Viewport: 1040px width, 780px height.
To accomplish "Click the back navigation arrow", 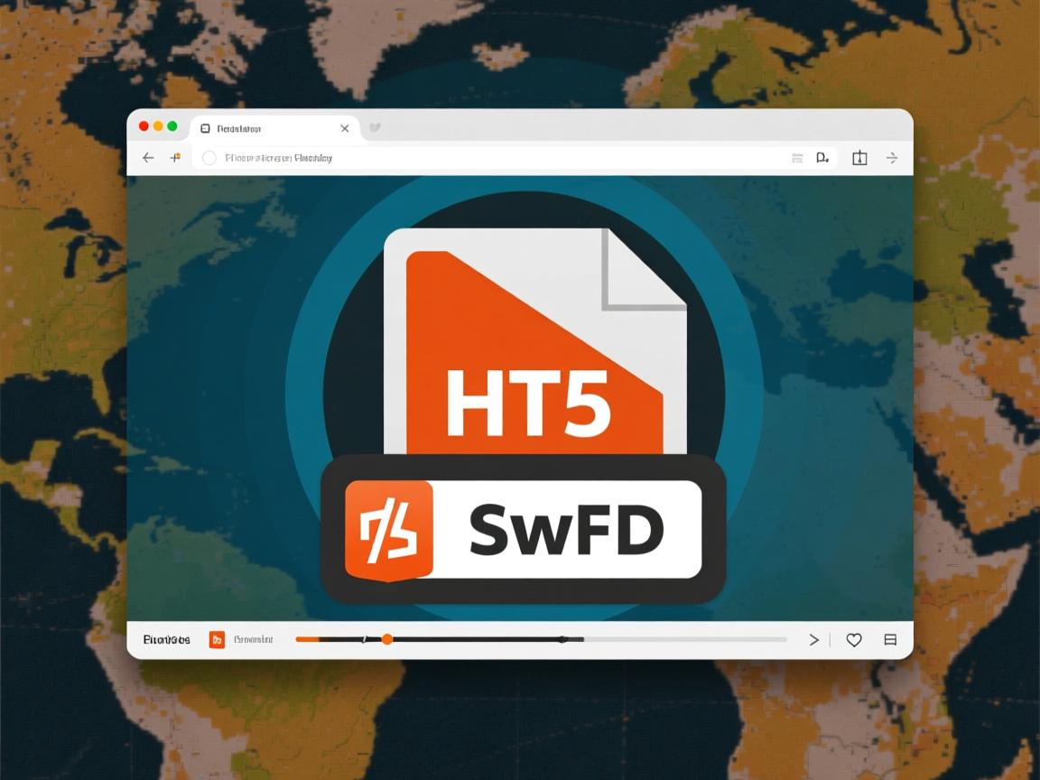I will (x=147, y=157).
